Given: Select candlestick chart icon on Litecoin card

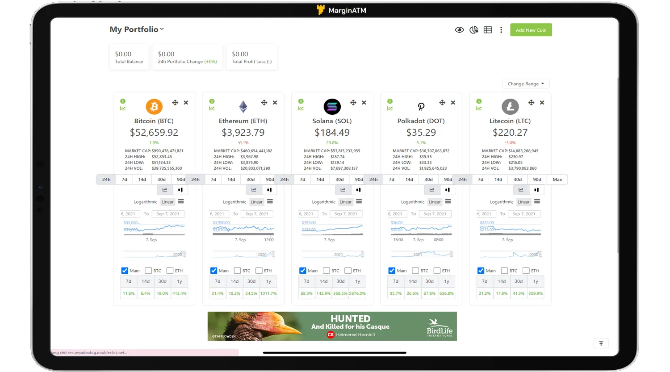Looking at the screenshot, I should [536, 190].
